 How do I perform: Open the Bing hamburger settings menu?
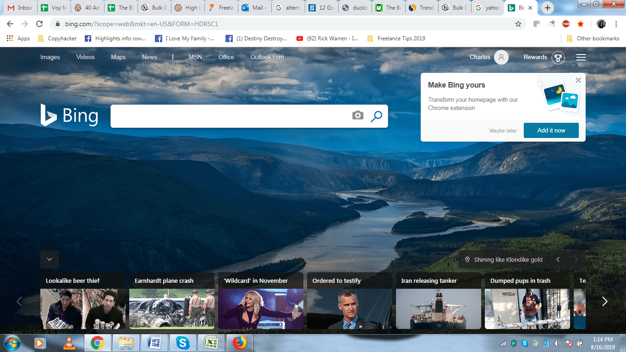(x=581, y=57)
